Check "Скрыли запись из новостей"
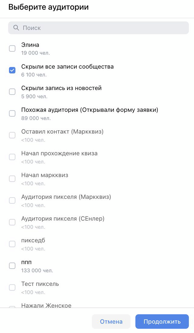194x333 pixels. click(x=12, y=92)
